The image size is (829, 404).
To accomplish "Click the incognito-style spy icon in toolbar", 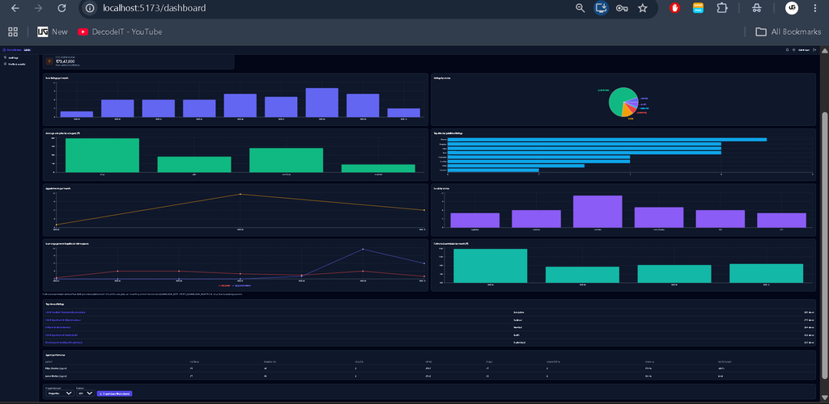I will click(x=757, y=8).
